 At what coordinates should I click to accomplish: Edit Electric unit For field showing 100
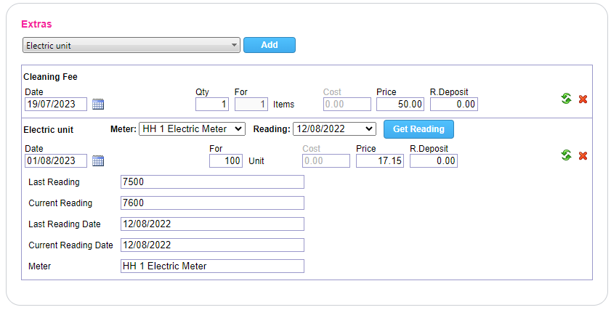point(226,160)
